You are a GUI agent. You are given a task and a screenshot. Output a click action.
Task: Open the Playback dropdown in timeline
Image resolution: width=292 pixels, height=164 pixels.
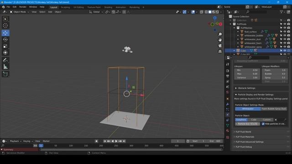[15, 141]
